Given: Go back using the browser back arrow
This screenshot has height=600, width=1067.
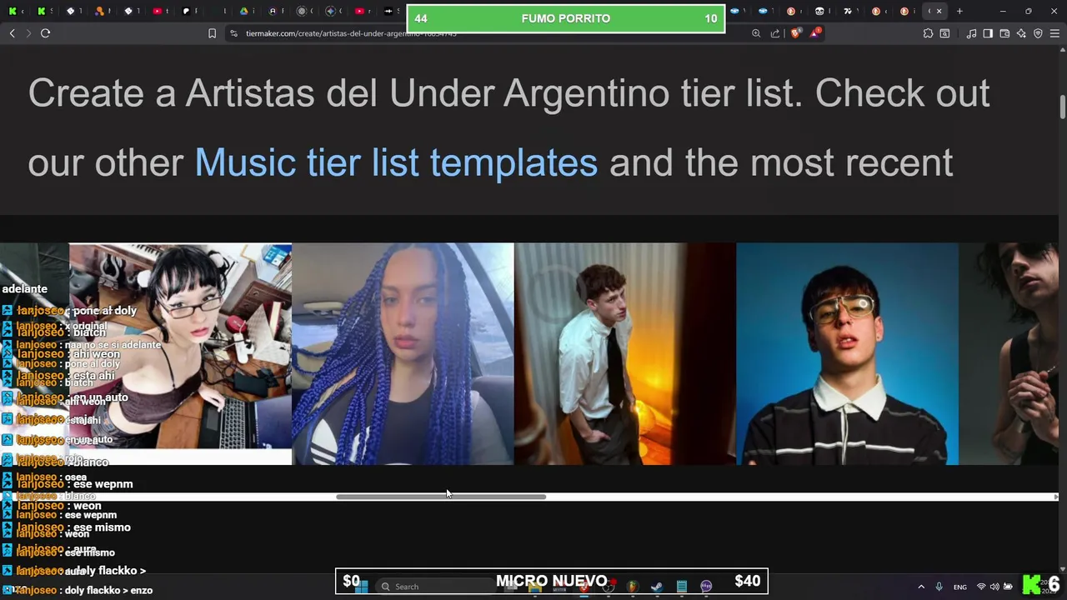Looking at the screenshot, I should pos(12,33).
